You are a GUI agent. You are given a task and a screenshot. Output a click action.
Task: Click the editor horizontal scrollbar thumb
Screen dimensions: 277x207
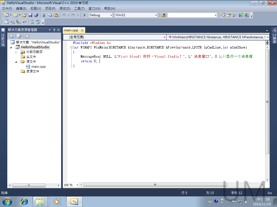155,185
